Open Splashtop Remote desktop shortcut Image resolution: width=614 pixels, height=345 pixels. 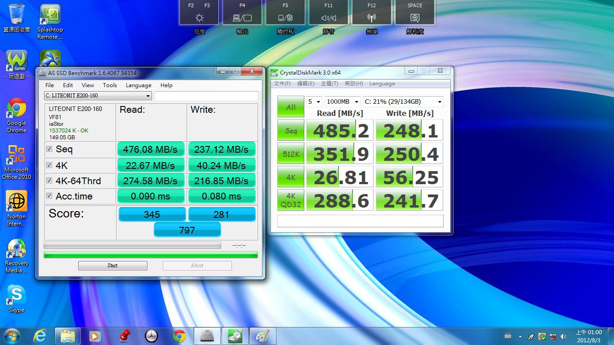coord(50,22)
